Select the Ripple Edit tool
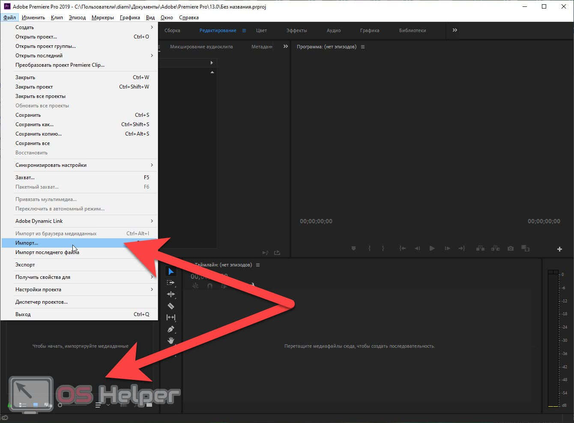 (171, 294)
